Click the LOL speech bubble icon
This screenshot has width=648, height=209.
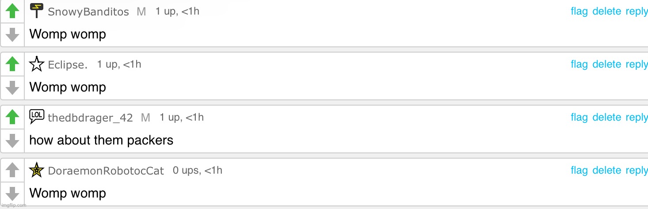(37, 116)
